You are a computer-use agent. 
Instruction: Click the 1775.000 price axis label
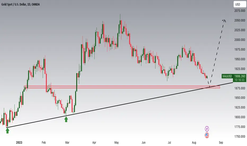point(240,127)
